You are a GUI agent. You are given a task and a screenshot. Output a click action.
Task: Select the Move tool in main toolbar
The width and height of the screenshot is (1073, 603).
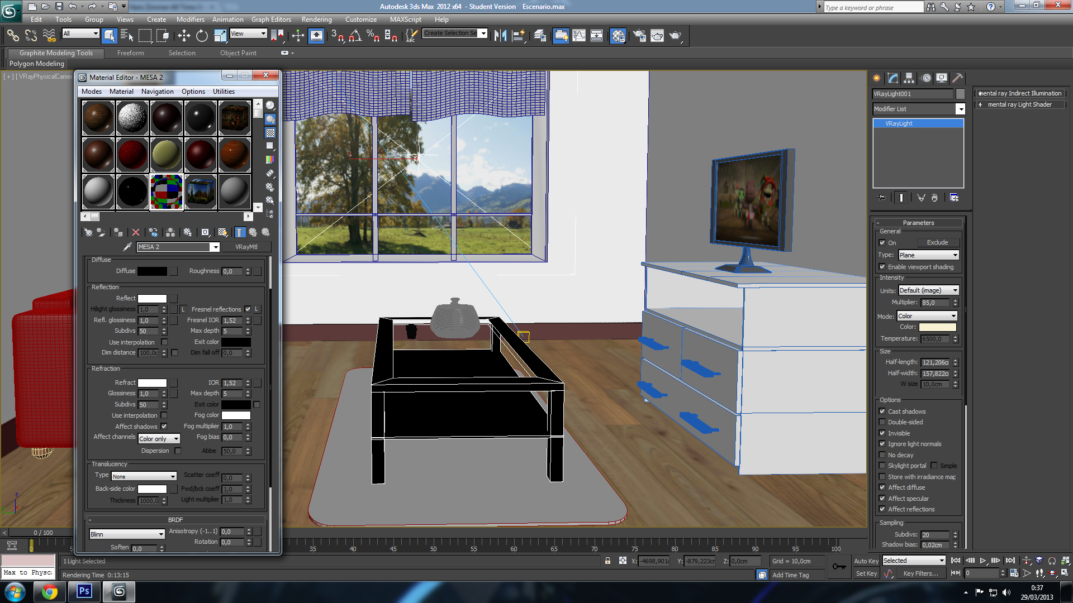pyautogui.click(x=184, y=36)
